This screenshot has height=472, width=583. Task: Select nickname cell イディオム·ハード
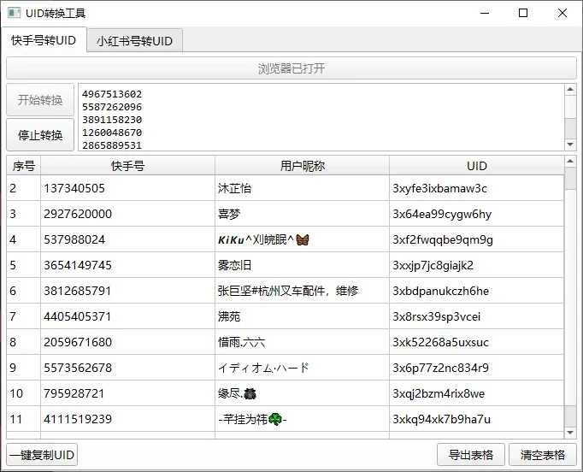[303, 368]
